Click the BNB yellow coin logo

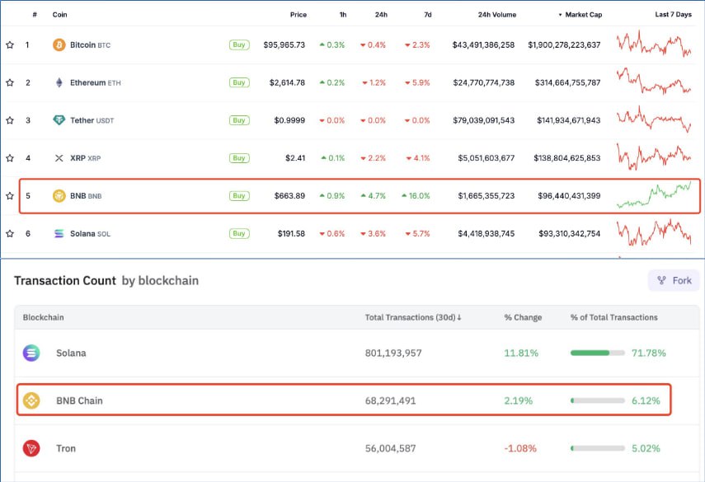(59, 196)
